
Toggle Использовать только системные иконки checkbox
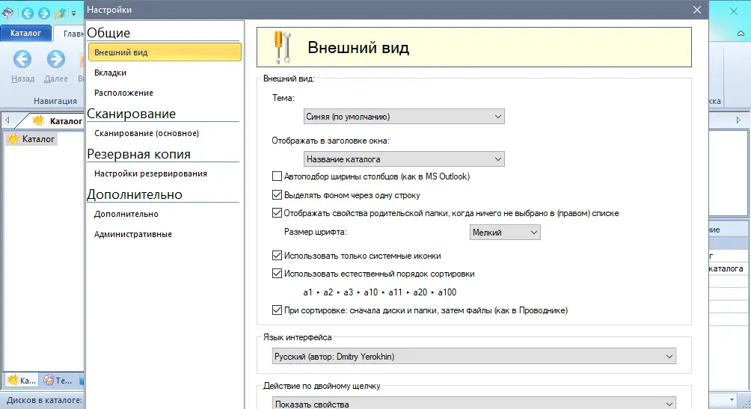277,255
